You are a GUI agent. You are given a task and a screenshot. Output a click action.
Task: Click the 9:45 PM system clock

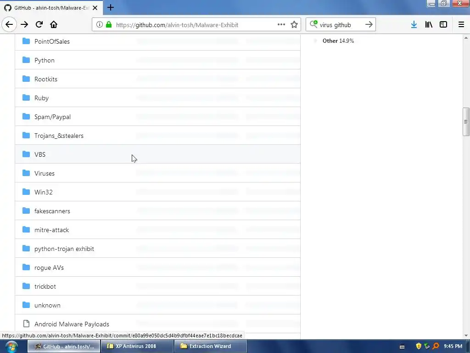[x=453, y=347]
